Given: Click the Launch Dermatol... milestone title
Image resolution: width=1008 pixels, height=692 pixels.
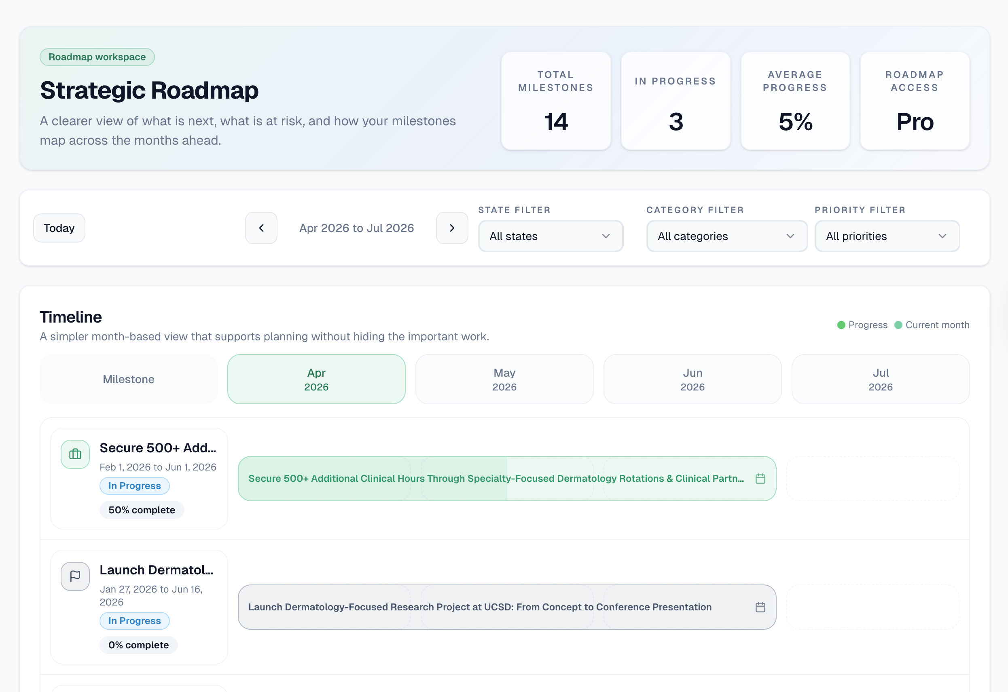Looking at the screenshot, I should (x=157, y=570).
